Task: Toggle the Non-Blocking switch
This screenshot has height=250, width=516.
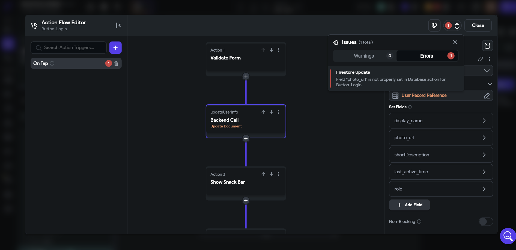Action: [486, 222]
